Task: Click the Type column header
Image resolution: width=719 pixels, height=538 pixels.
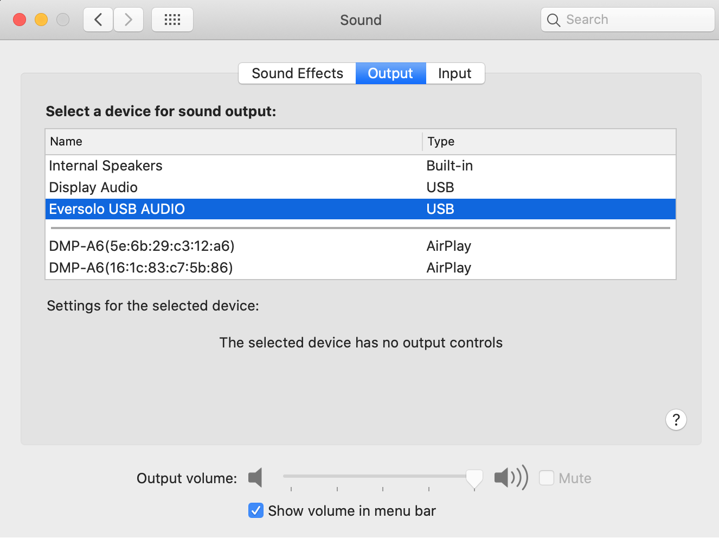Action: point(549,142)
